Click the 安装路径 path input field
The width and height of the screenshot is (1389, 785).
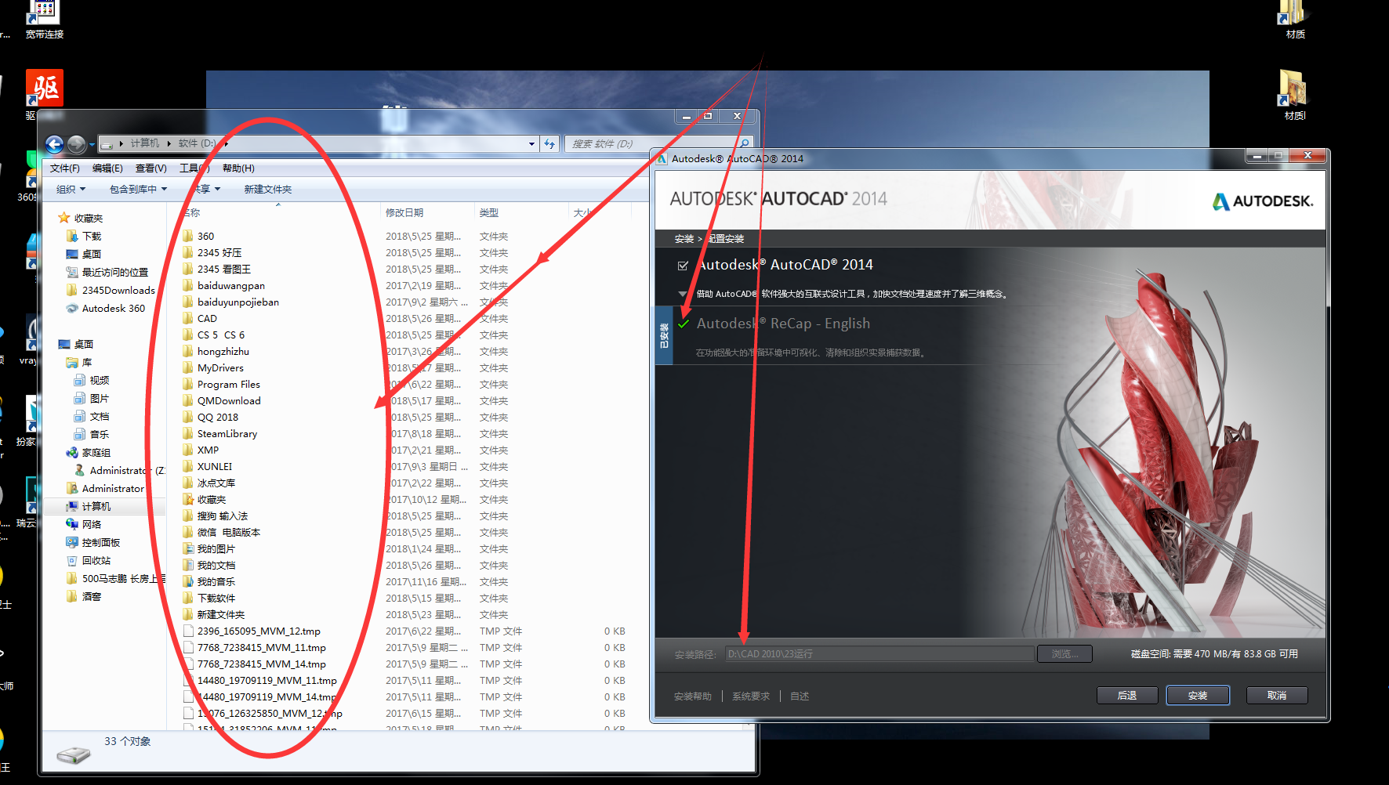click(x=879, y=653)
